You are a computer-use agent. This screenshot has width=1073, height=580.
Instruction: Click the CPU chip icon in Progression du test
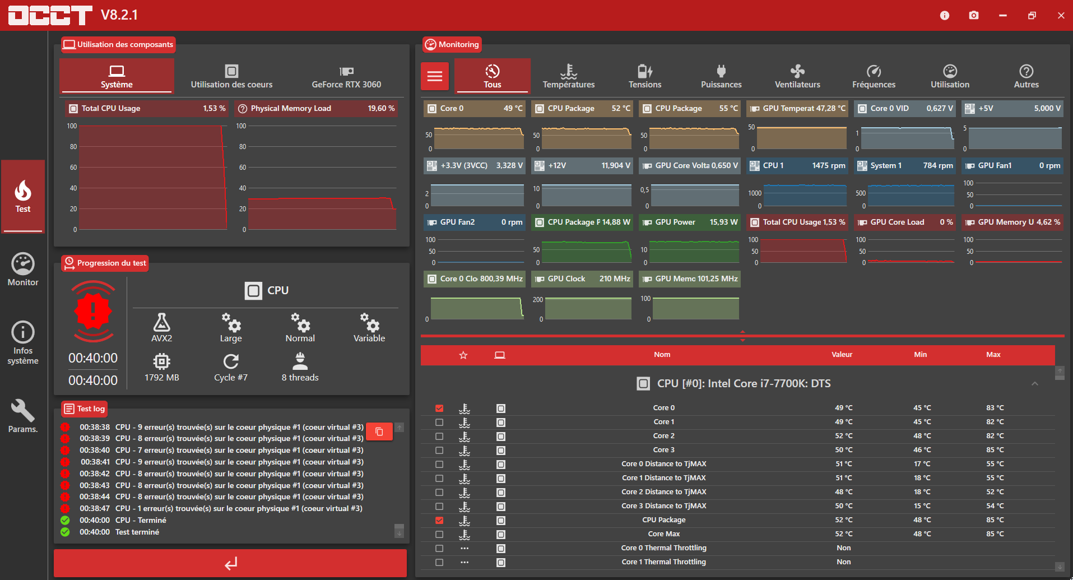point(253,291)
